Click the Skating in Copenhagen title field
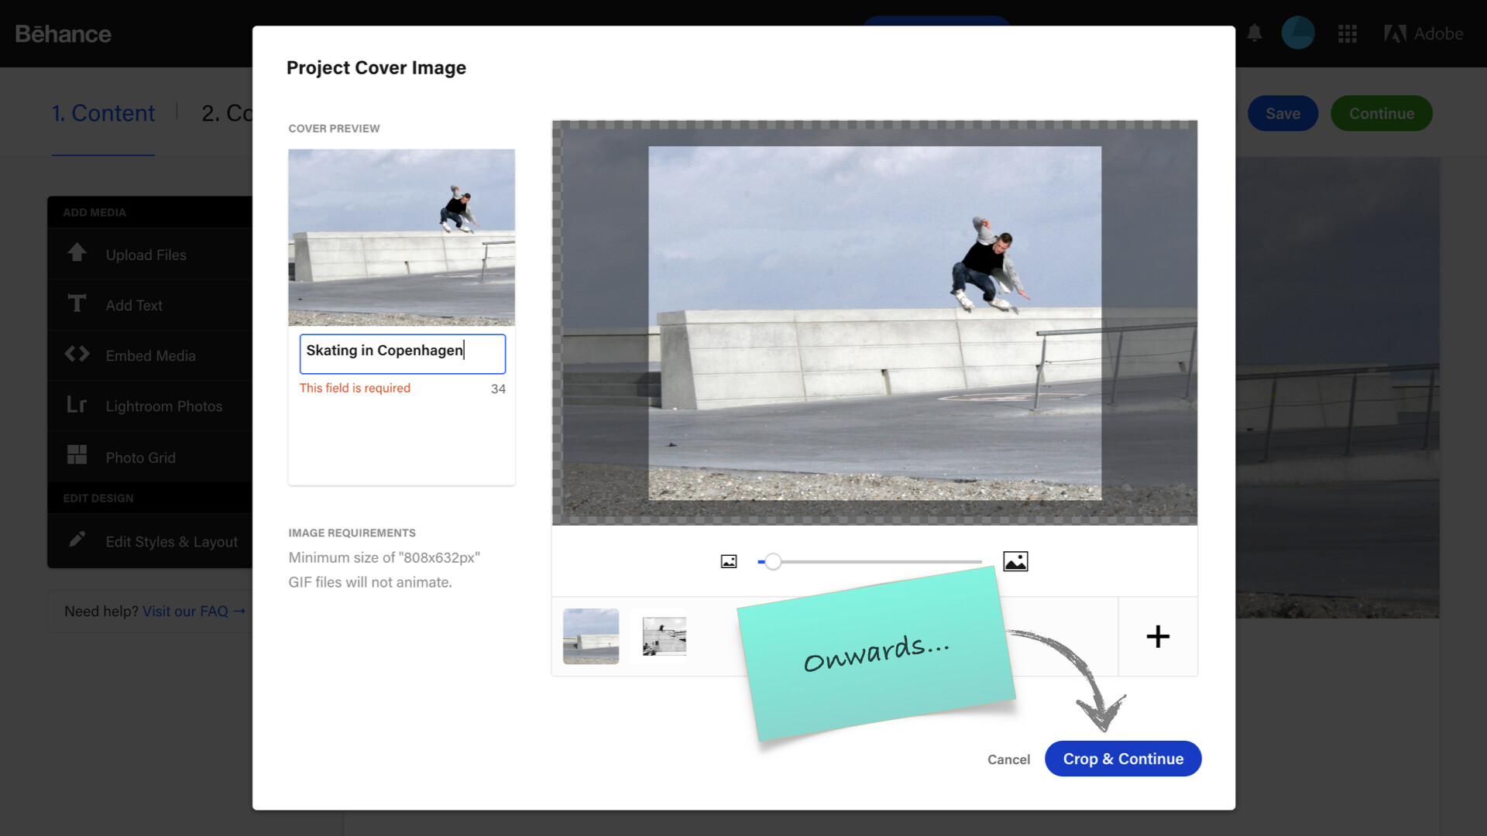 pyautogui.click(x=402, y=353)
